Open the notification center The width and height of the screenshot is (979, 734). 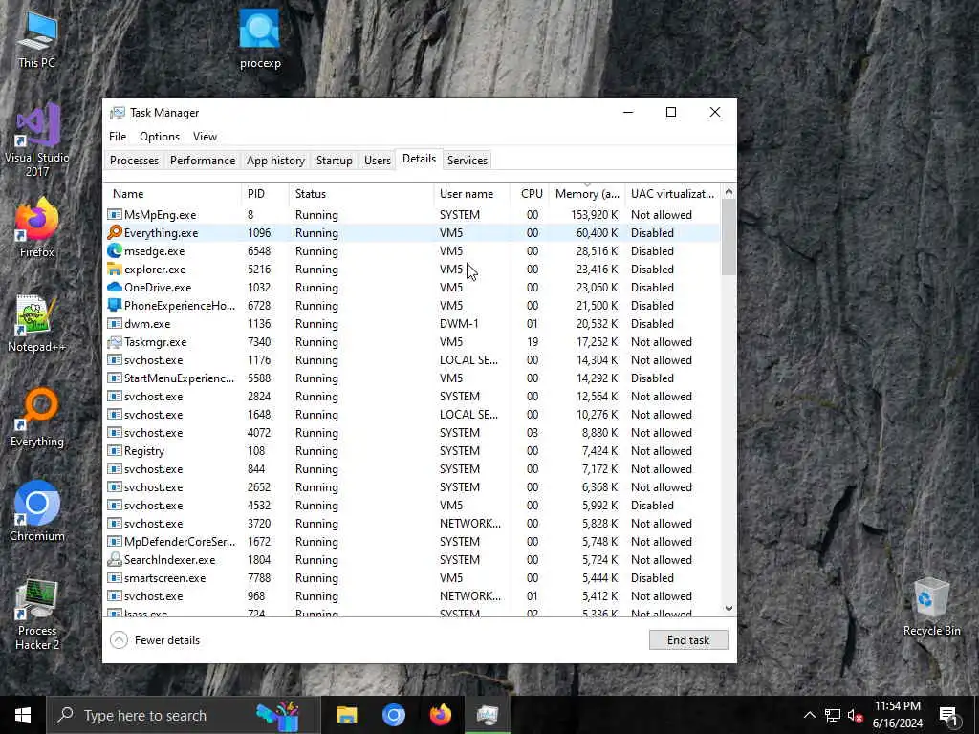pos(948,716)
